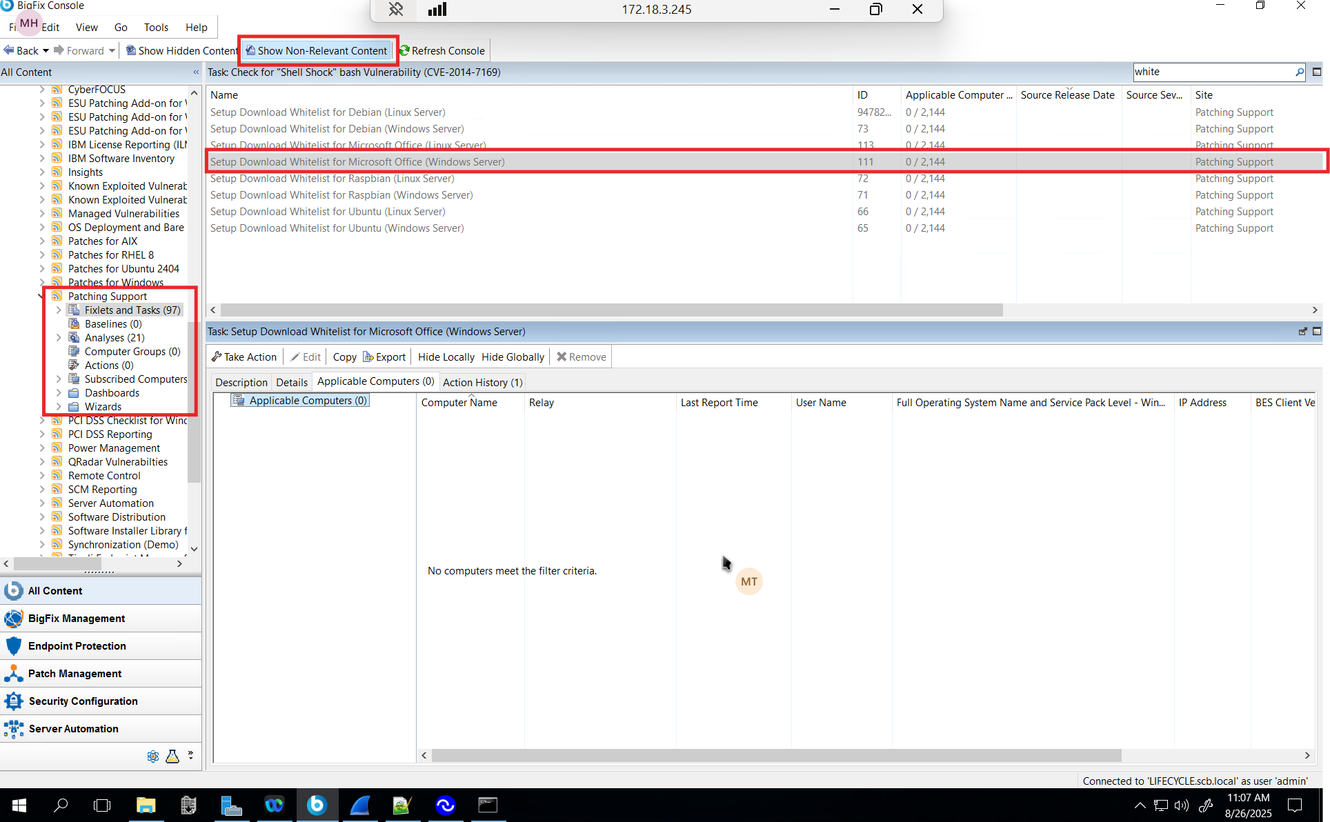The height and width of the screenshot is (822, 1330).
Task: Click the Hide Globally button
Action: tap(513, 357)
